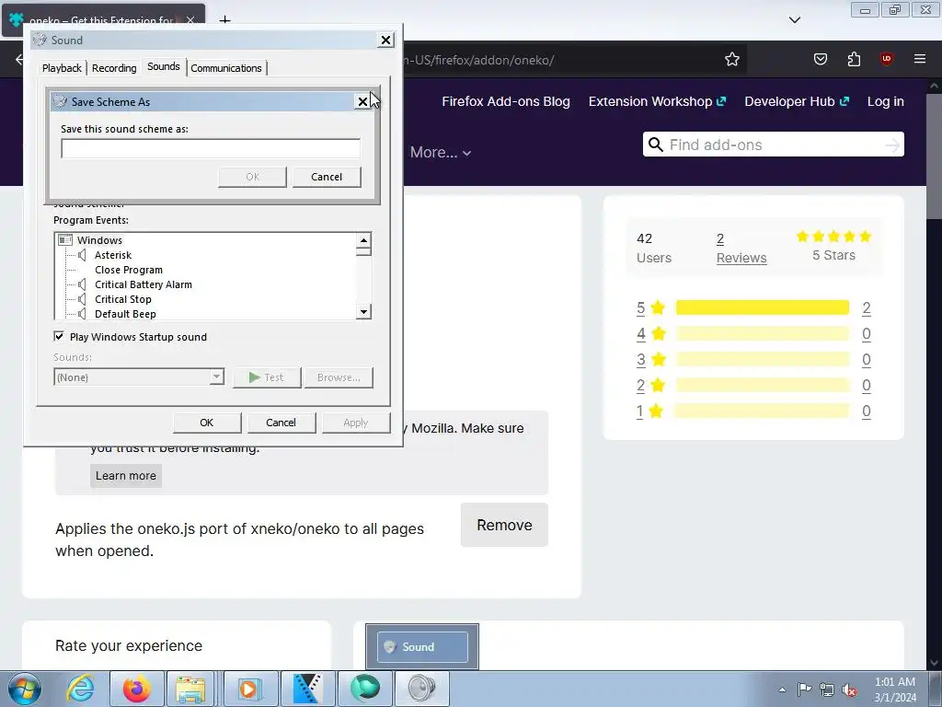Select the Asterisk program event
The height and width of the screenshot is (707, 942).
[113, 255]
